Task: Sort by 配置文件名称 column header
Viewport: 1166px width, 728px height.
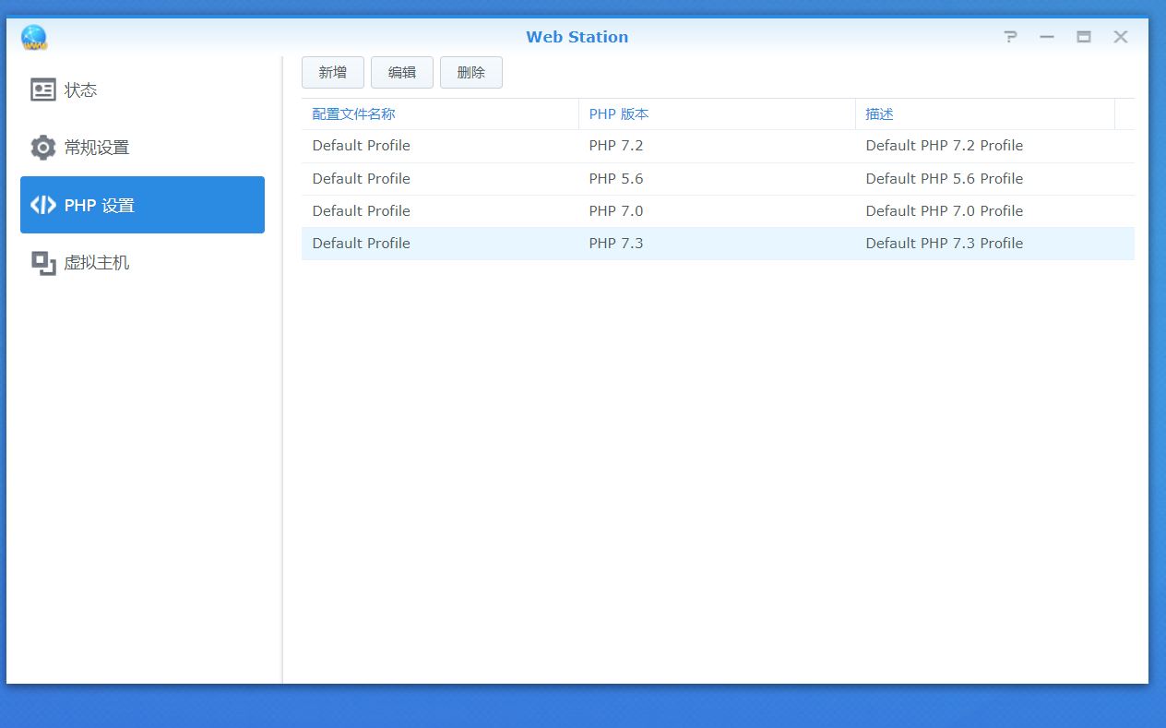Action: (354, 114)
